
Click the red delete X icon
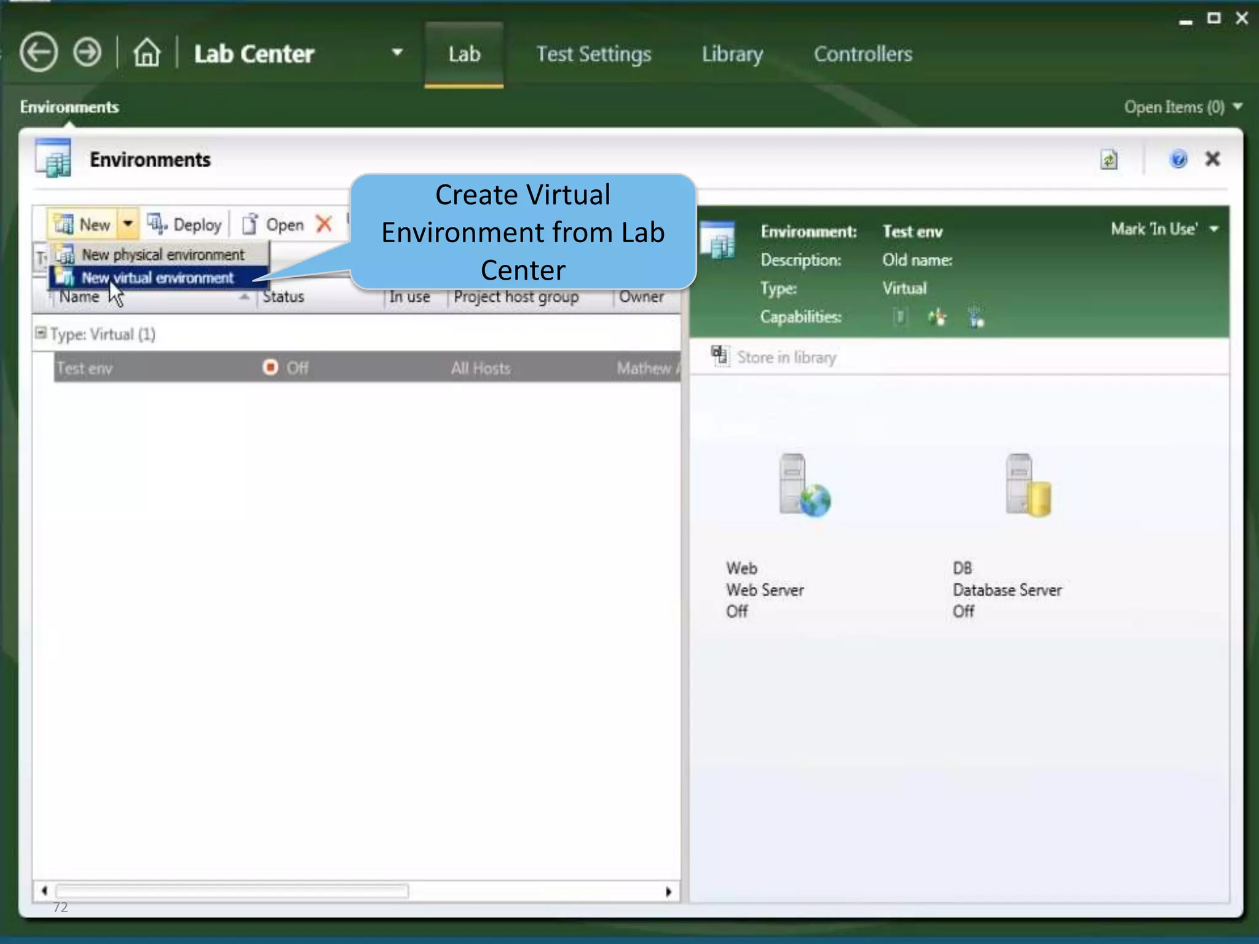[324, 224]
